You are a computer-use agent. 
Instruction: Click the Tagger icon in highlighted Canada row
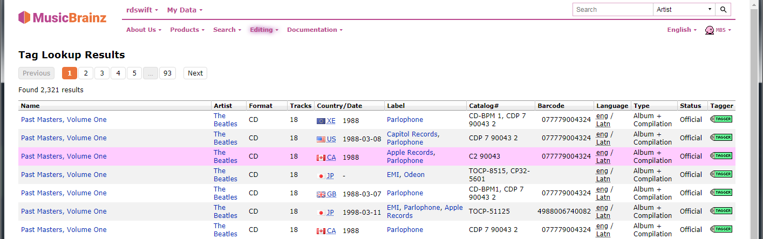(x=721, y=155)
